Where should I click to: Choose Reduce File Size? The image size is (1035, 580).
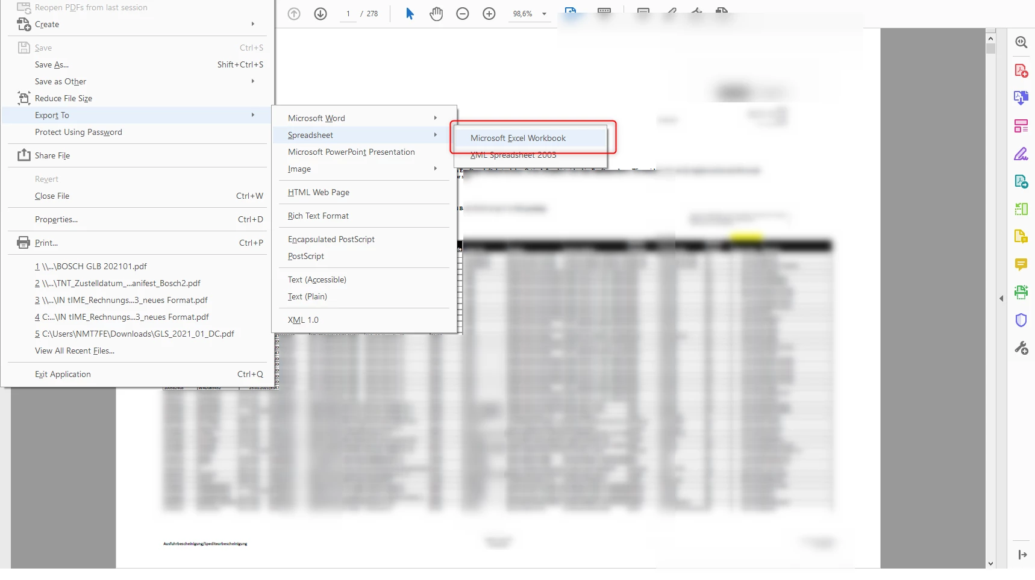[x=137, y=98]
